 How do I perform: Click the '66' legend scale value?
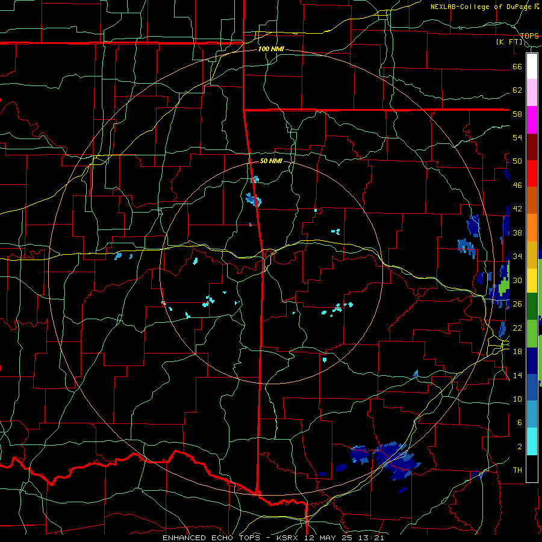(517, 66)
